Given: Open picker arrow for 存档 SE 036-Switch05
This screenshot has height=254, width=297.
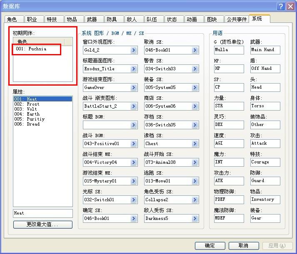Looking at the screenshot, I should point(195,125).
